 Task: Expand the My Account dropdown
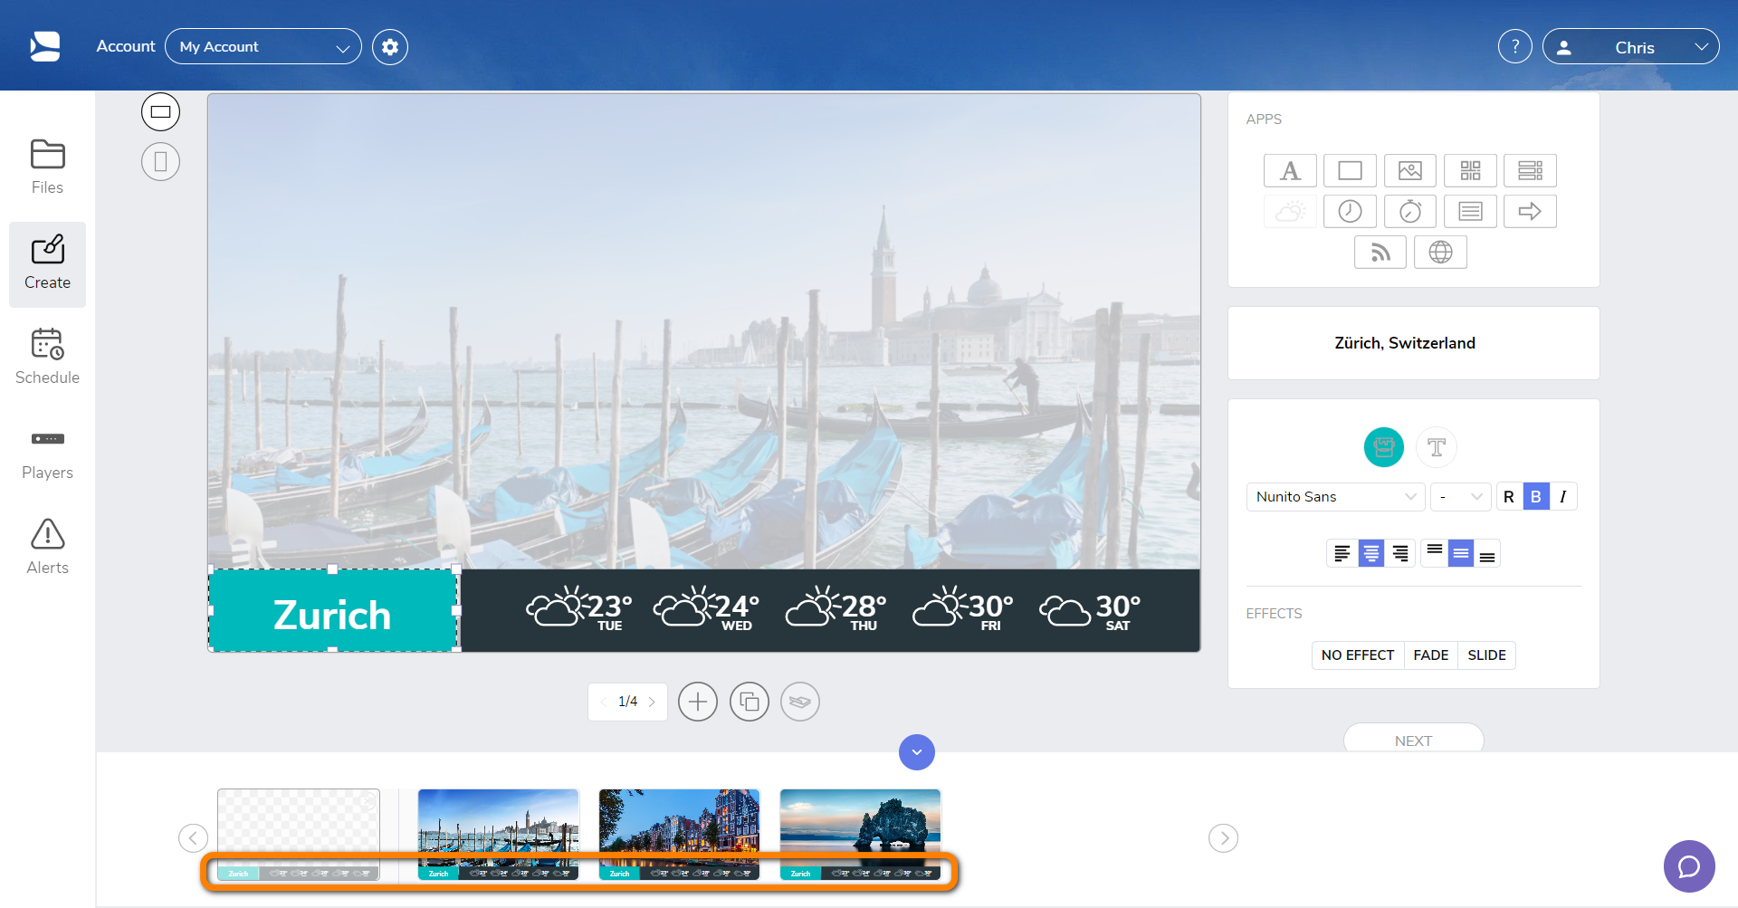(x=263, y=46)
